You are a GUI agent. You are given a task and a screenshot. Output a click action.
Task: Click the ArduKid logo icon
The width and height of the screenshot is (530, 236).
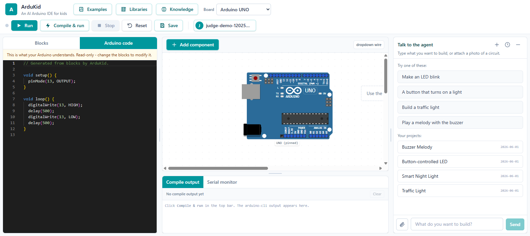11,9
